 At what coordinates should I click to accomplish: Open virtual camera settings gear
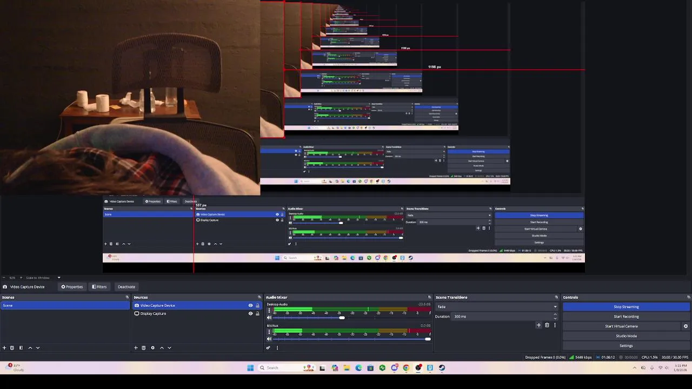tap(686, 326)
